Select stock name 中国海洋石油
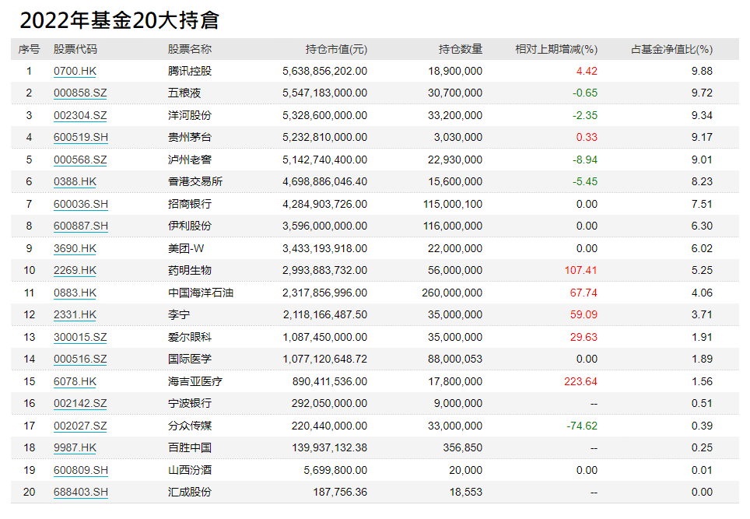The image size is (750, 519). pyautogui.click(x=201, y=293)
